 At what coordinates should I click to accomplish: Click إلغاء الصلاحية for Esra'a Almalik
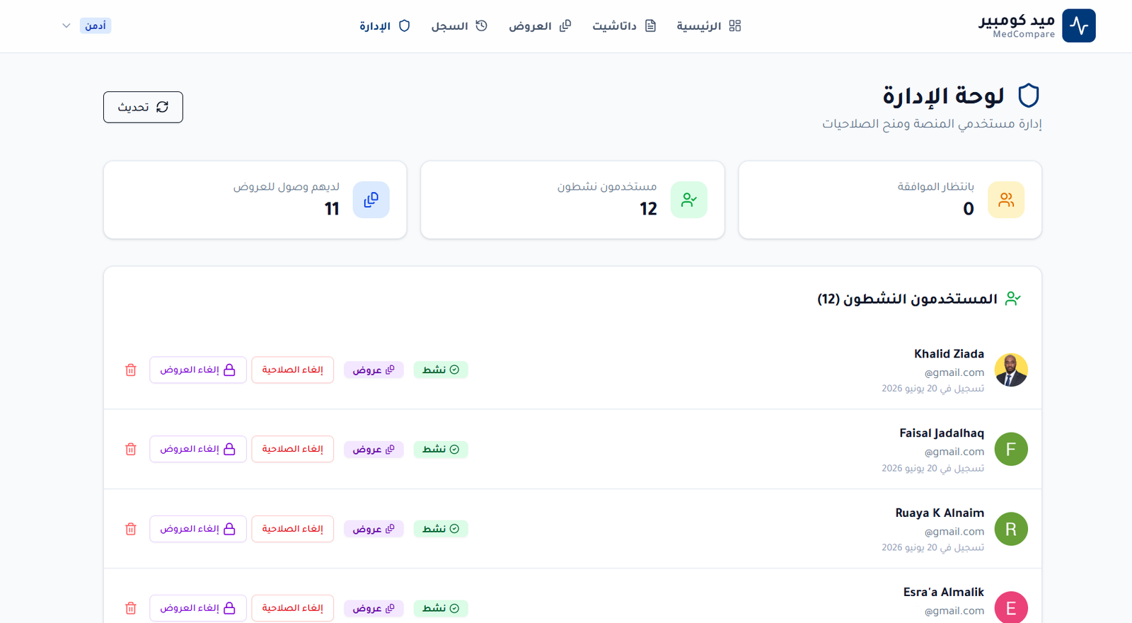(x=293, y=608)
